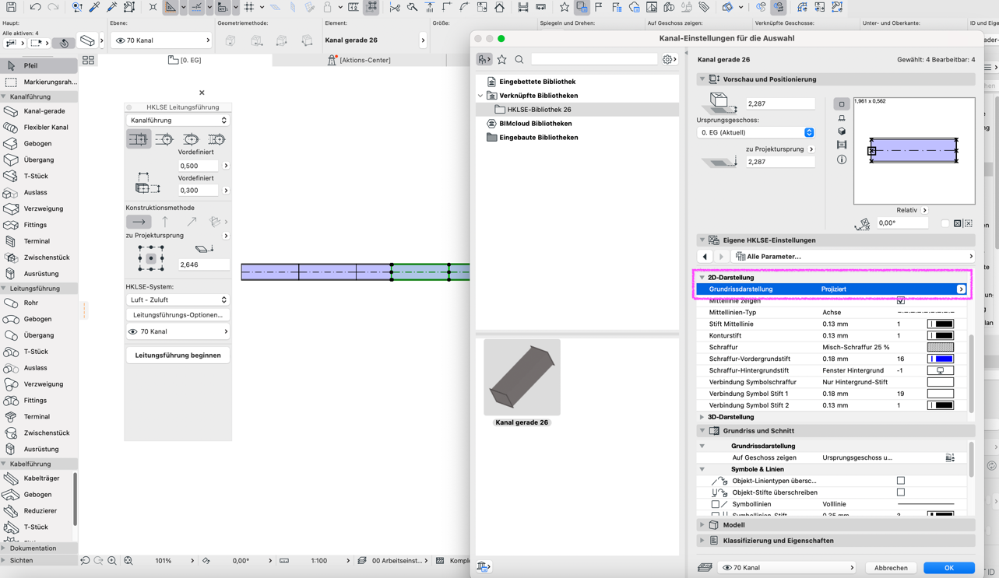Switch to the [Aktions-Center] tab
Viewport: 999px width, 578px height.
point(359,60)
